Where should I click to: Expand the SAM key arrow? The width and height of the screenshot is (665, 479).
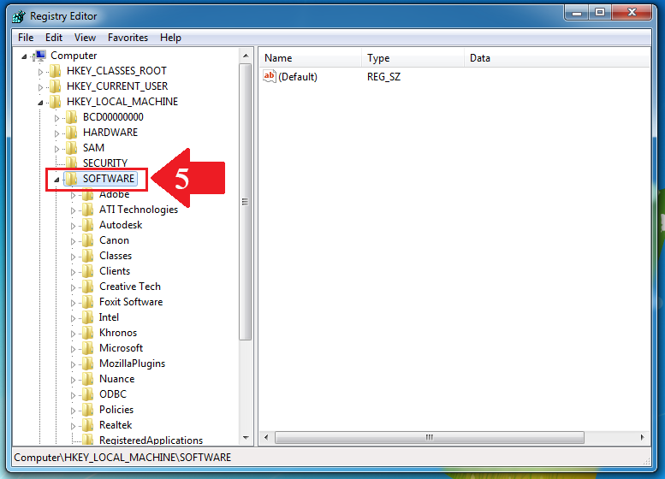click(x=56, y=149)
